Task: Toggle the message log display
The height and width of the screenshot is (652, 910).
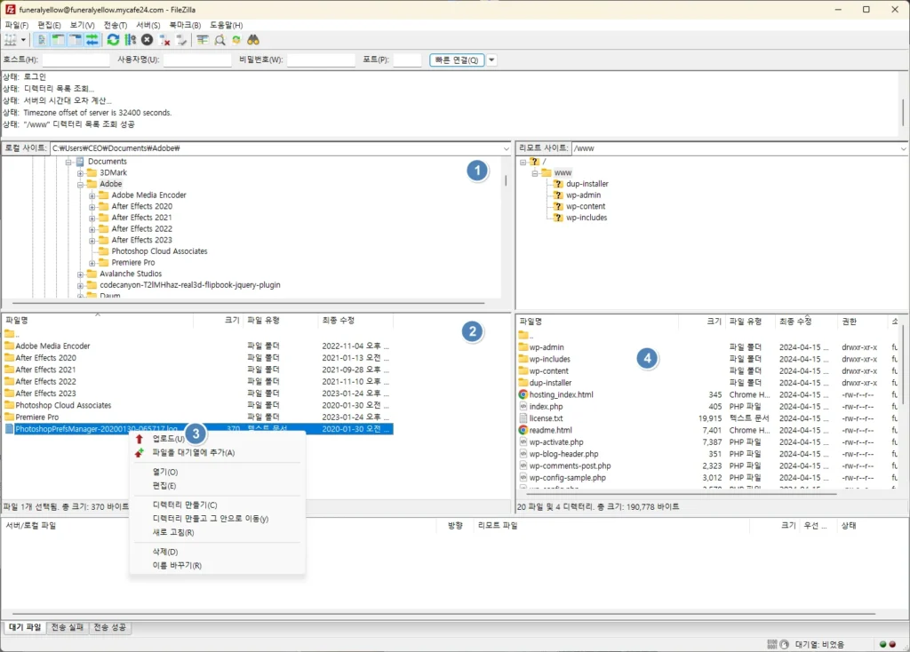Action: [x=42, y=40]
